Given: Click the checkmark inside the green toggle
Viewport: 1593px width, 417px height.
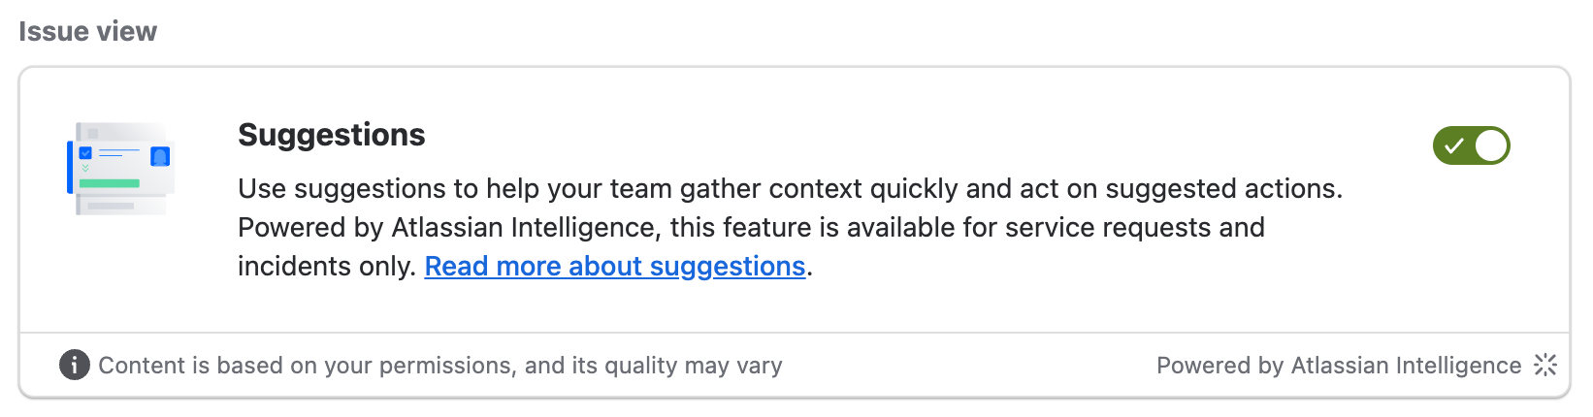Looking at the screenshot, I should click(x=1453, y=146).
